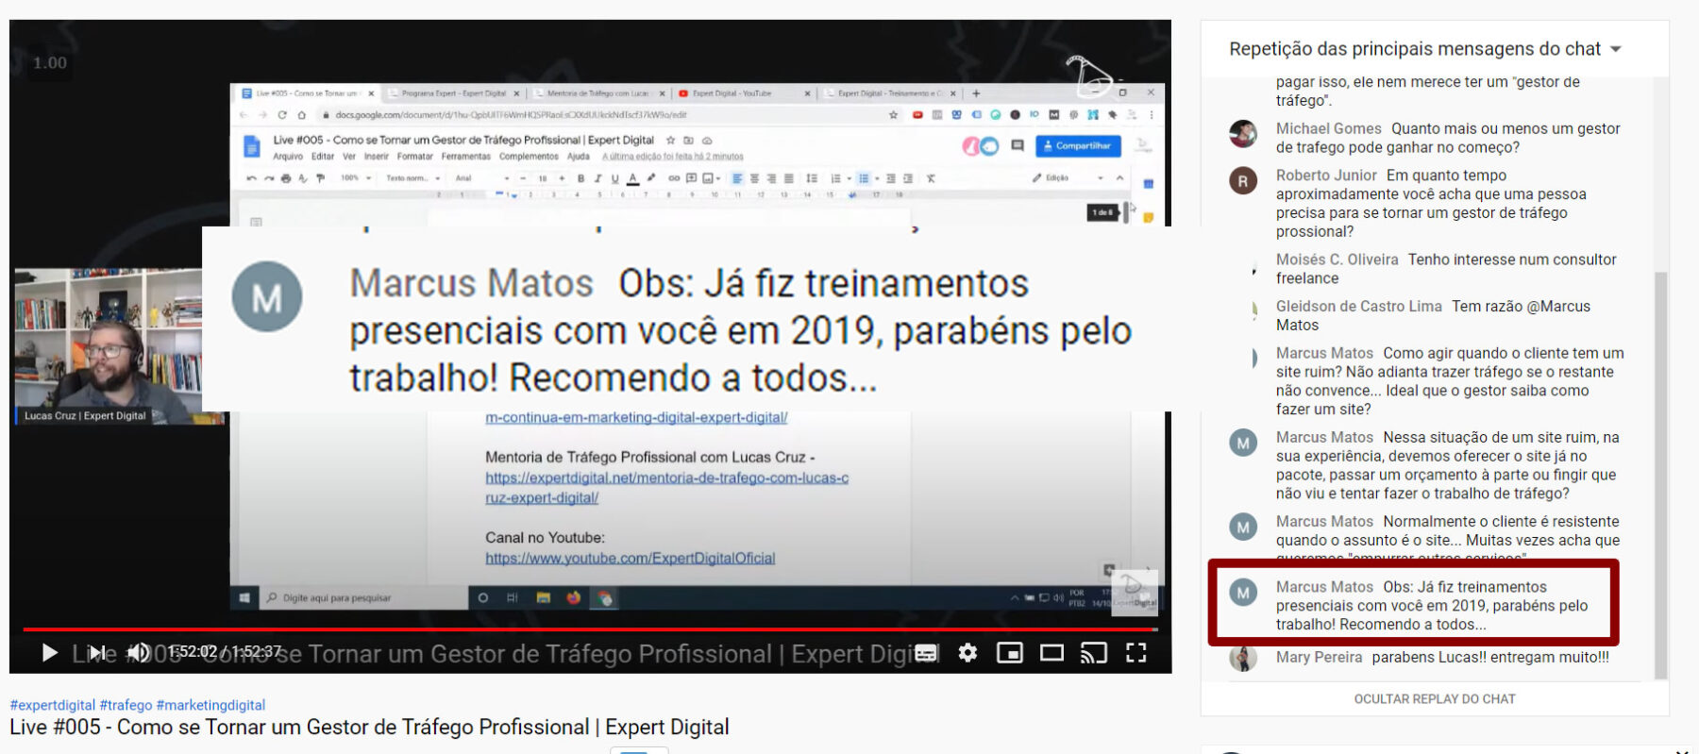Screen dimensions: 1699x754
Task: Click the 'Tenho interesse num consultor' message
Action: [1446, 269]
